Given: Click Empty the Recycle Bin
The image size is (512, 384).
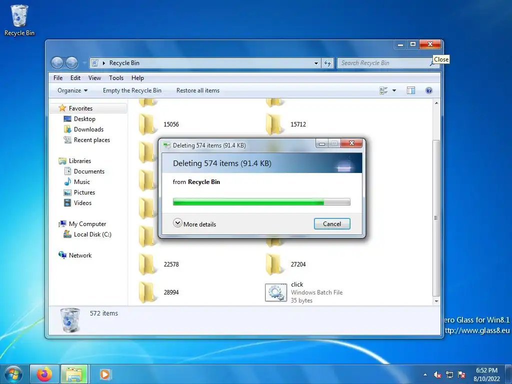Looking at the screenshot, I should [132, 90].
